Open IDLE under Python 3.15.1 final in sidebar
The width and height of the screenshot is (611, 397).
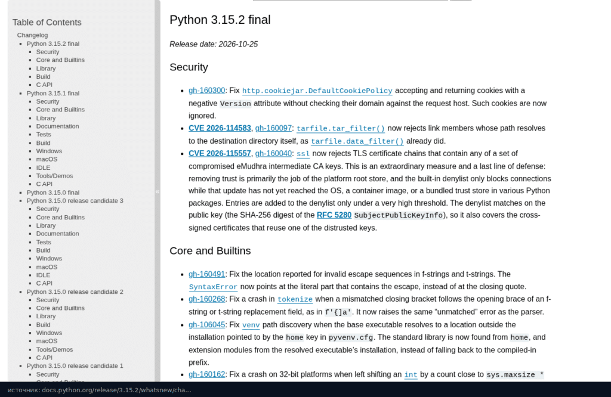pyautogui.click(x=43, y=168)
